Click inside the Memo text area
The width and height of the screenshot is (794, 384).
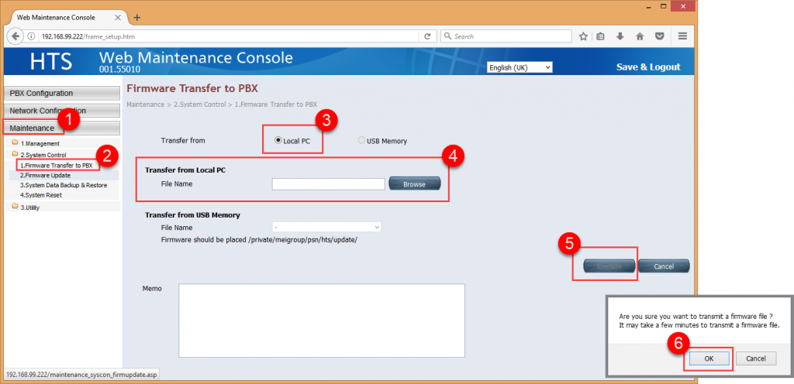(322, 321)
